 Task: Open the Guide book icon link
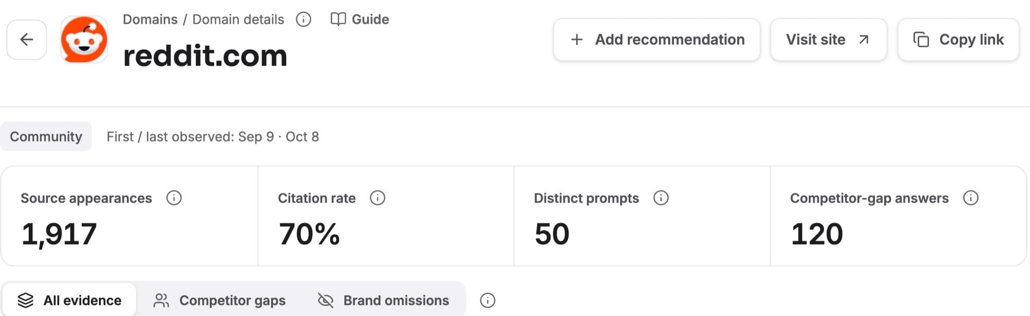359,20
